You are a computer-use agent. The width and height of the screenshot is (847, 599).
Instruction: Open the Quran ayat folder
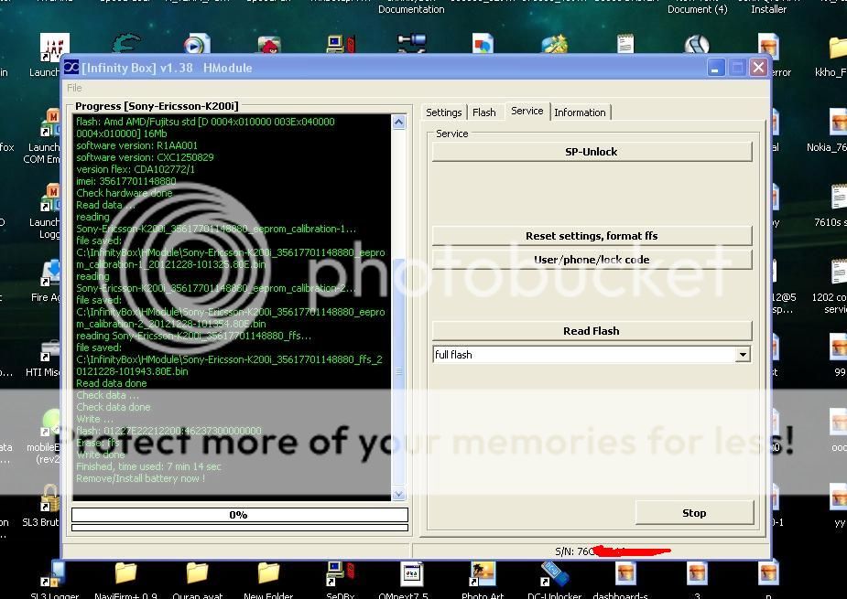[197, 573]
